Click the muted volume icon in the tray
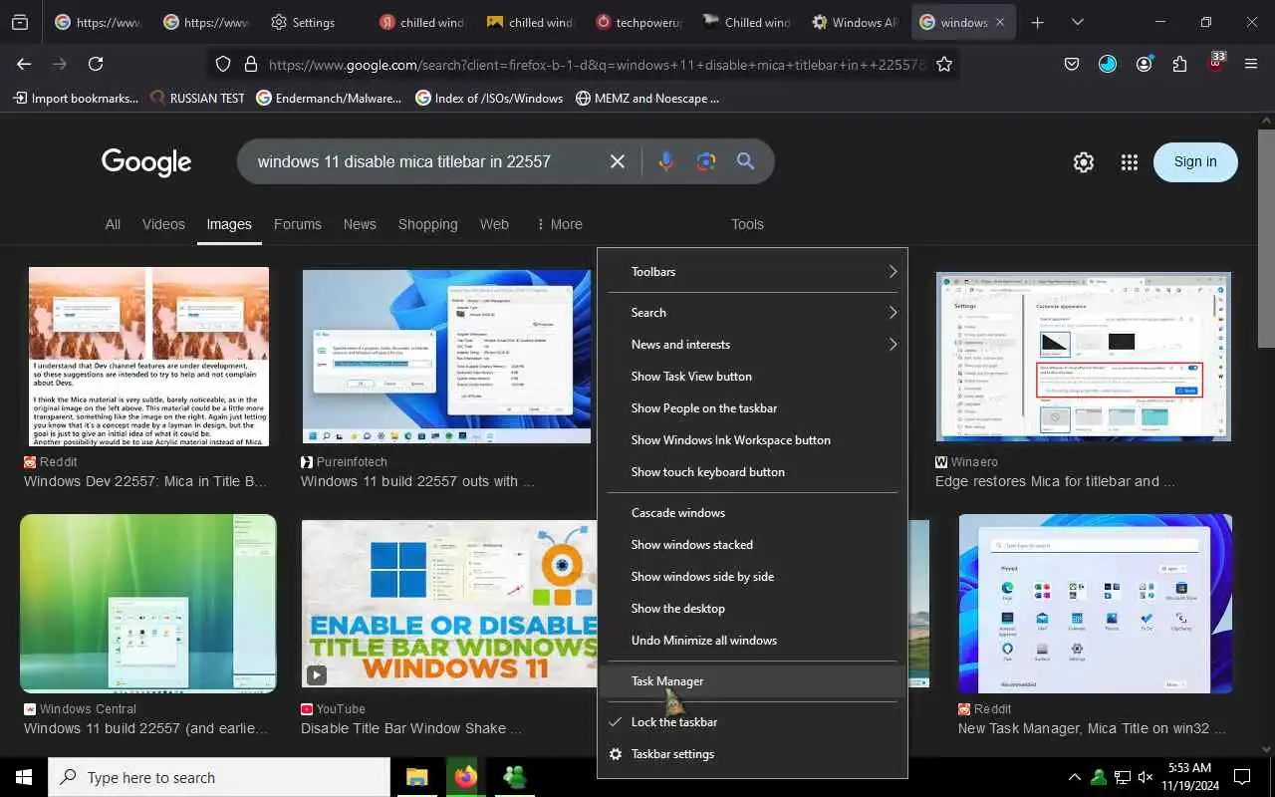Image resolution: width=1275 pixels, height=797 pixels. pyautogui.click(x=1146, y=777)
